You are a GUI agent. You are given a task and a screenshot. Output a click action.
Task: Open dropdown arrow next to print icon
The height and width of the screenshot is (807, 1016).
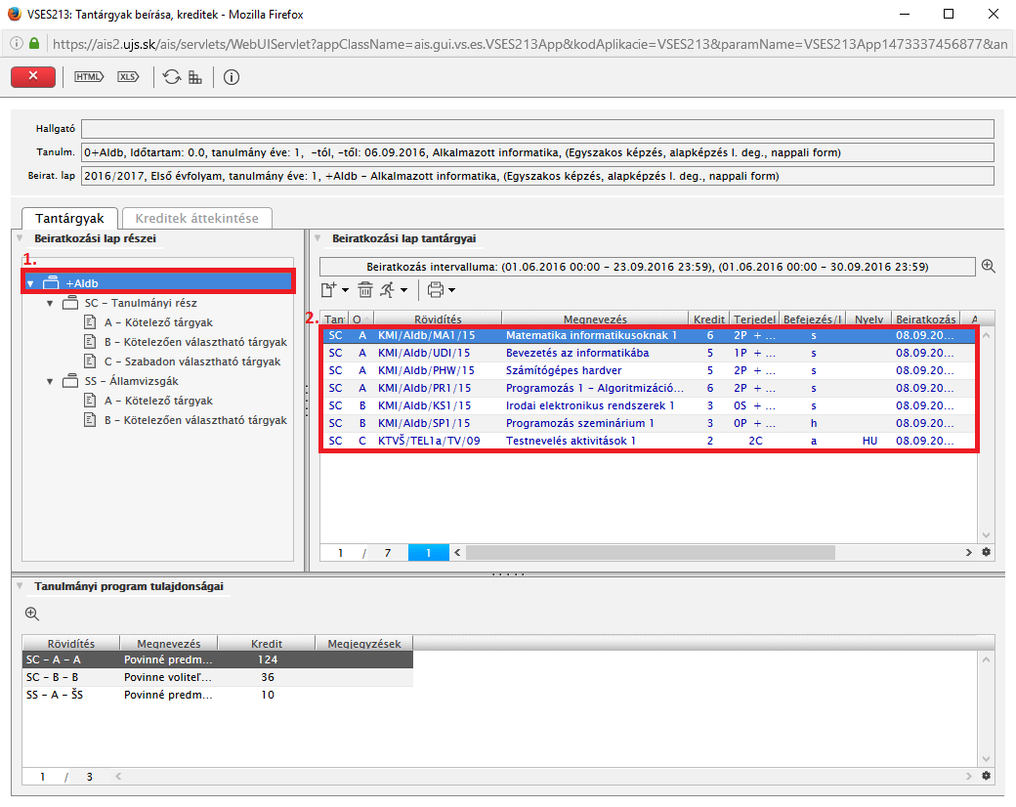[x=452, y=290]
